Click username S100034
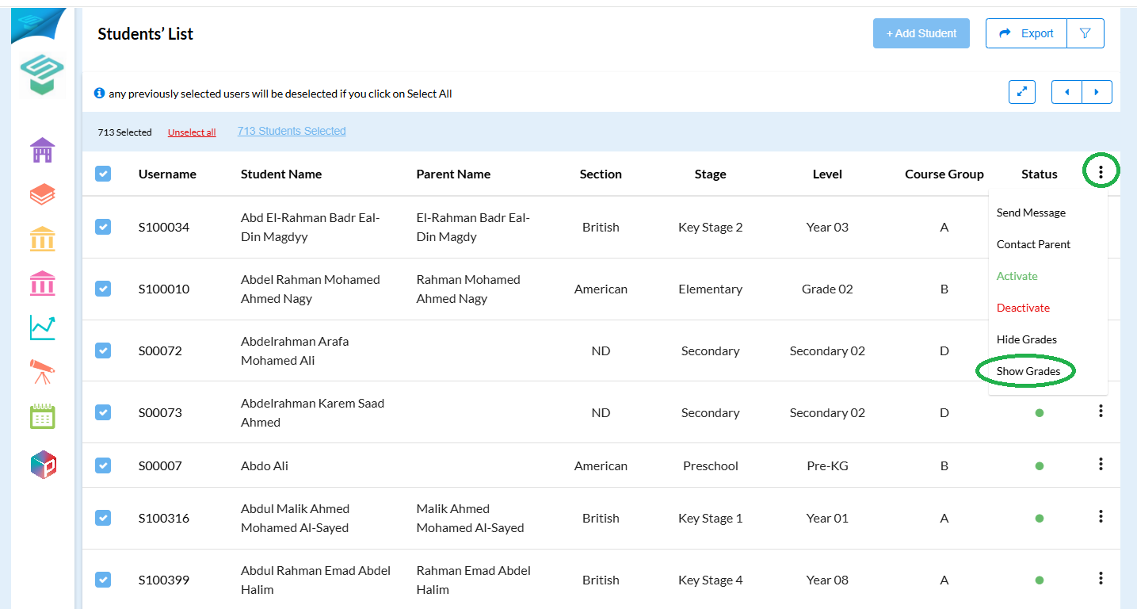This screenshot has width=1137, height=609. [x=164, y=227]
